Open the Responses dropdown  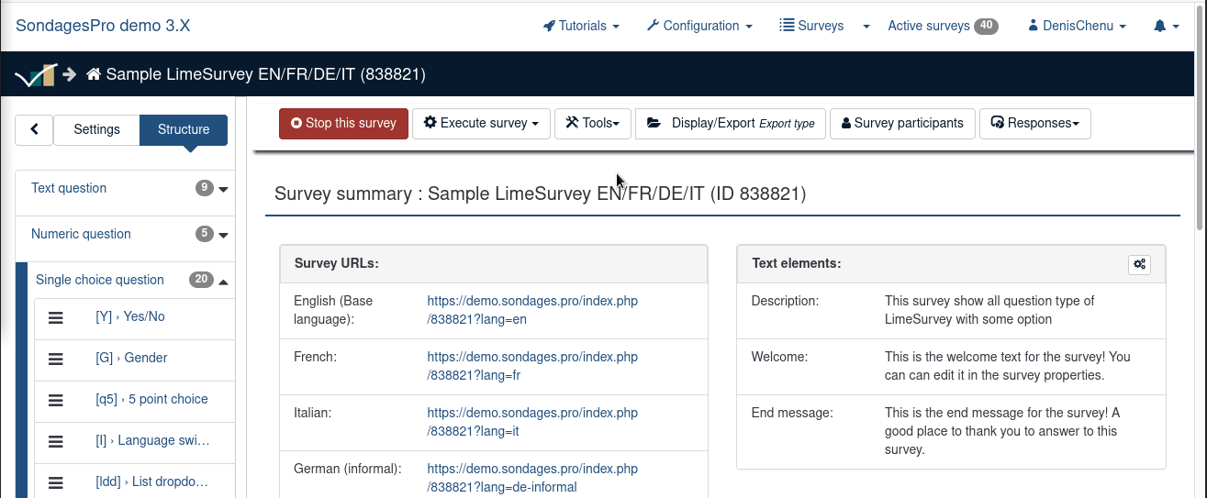point(1034,123)
